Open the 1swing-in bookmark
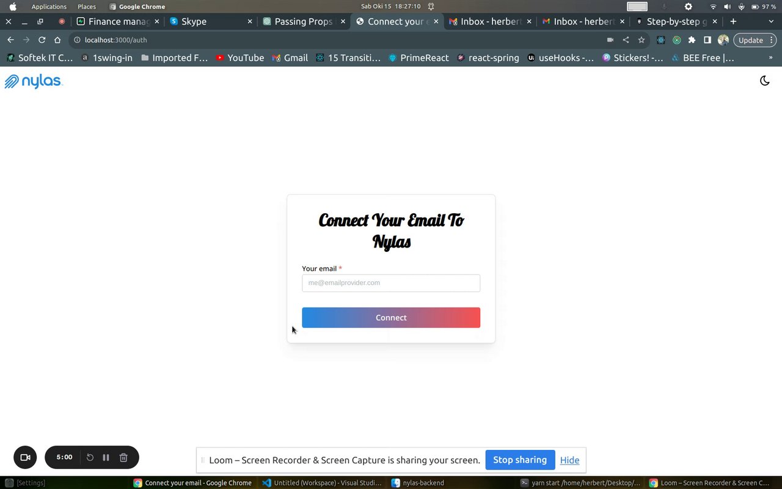The width and height of the screenshot is (782, 489). point(106,58)
